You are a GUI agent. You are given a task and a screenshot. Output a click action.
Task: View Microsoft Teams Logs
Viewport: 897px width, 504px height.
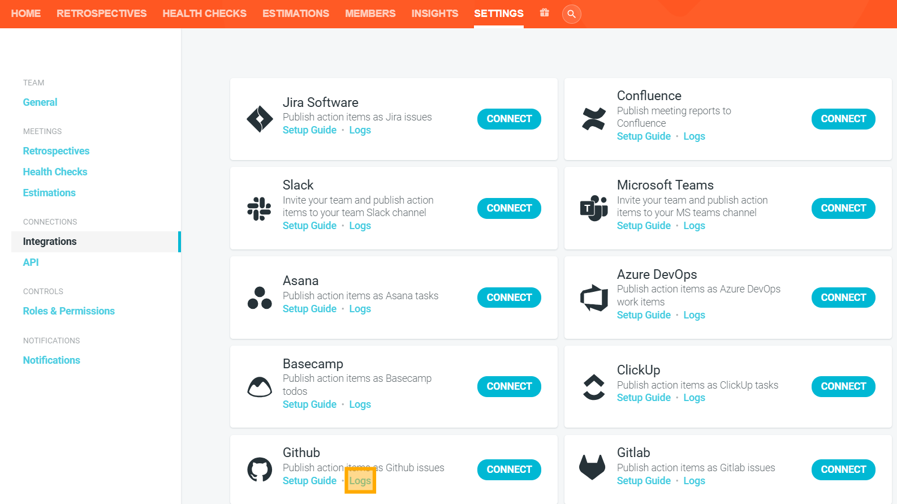tap(694, 226)
